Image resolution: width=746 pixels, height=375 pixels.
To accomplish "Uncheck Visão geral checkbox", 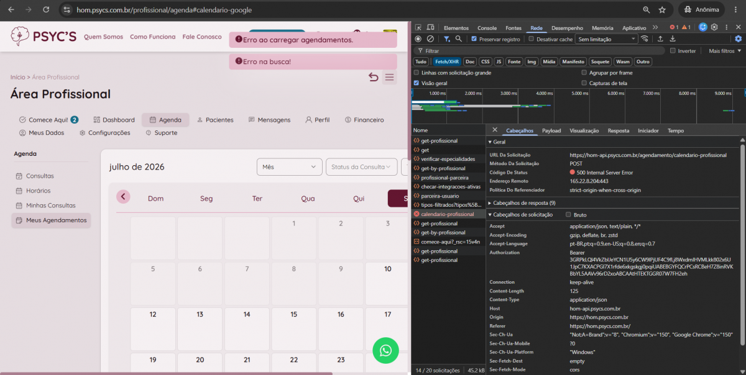I will [417, 83].
